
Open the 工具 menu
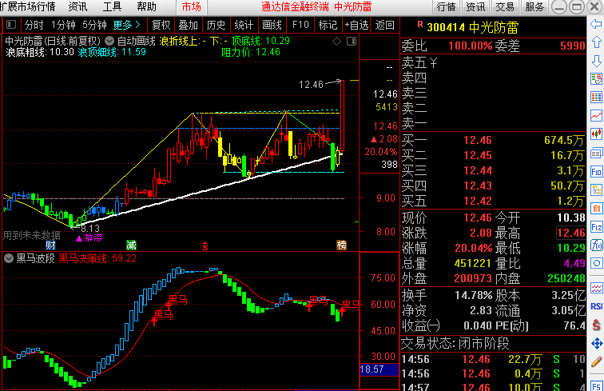(112, 6)
